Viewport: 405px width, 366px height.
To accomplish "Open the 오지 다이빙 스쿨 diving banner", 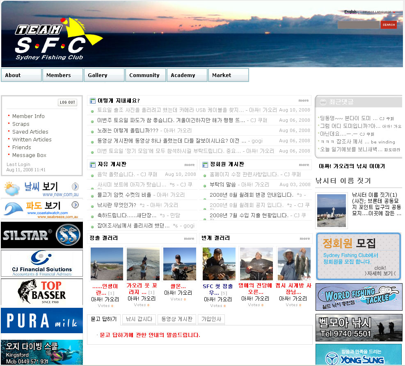I will coord(42,352).
